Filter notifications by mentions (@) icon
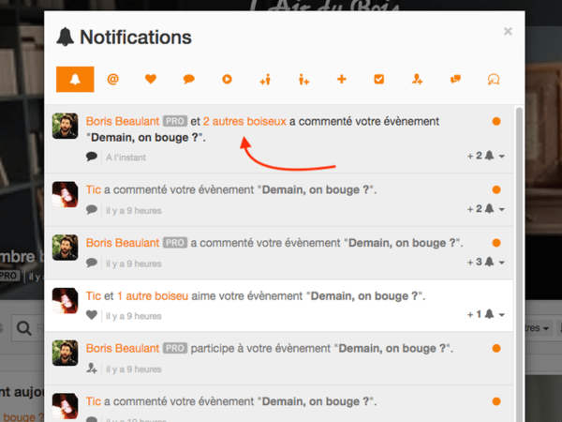Screen dimensions: 562x422 coord(113,79)
